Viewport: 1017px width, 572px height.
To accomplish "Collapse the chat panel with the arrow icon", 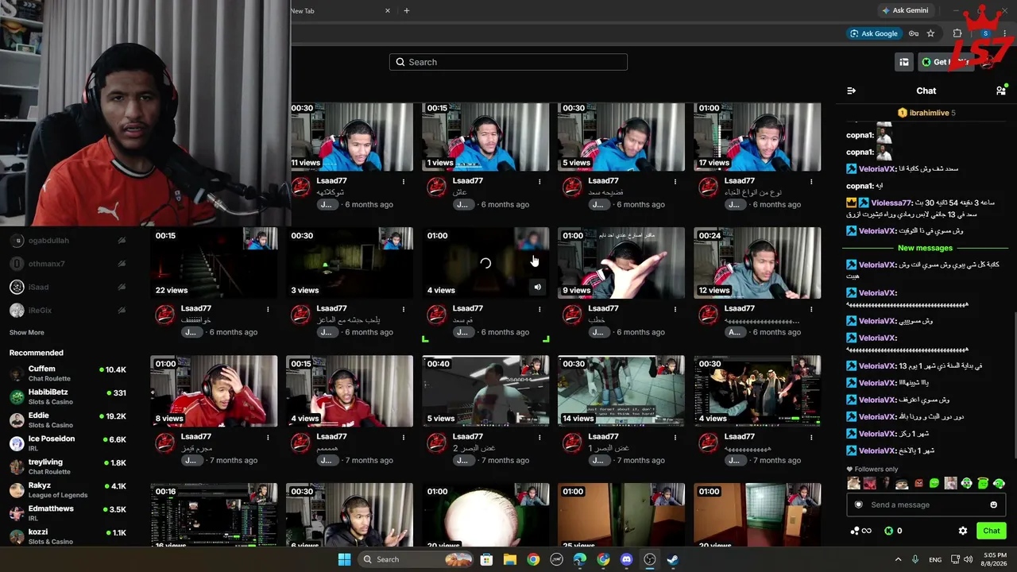I will (852, 91).
